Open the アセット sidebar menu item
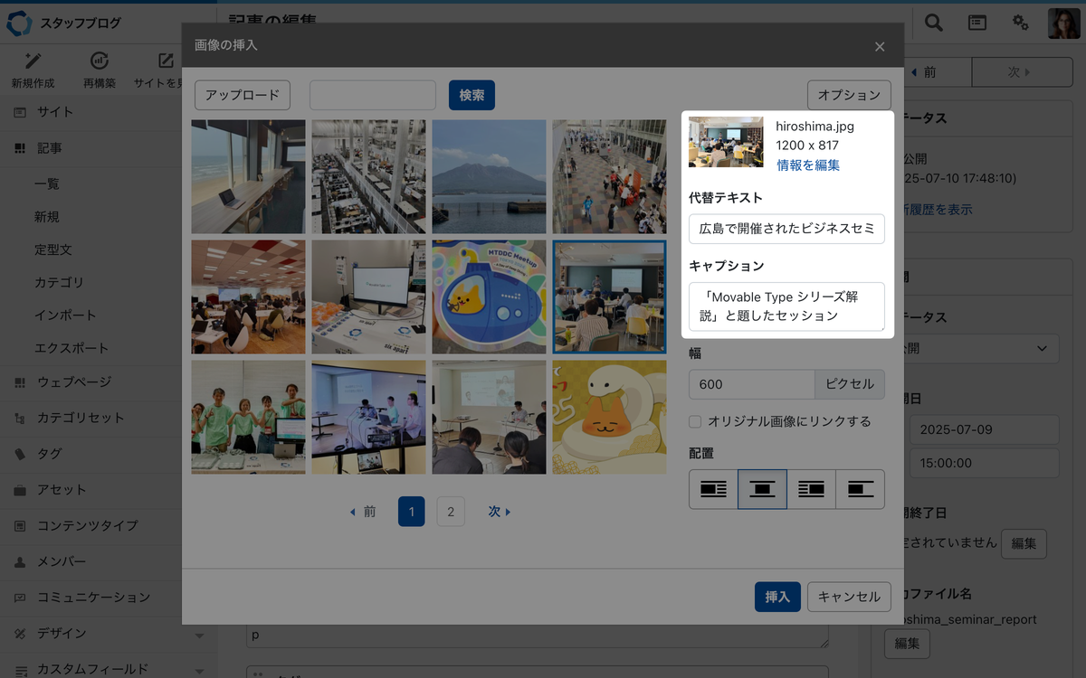Viewport: 1086px width, 678px height. [x=62, y=490]
